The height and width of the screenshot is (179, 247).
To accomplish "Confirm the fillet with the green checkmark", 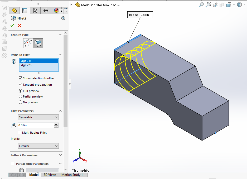I will (x=12, y=25).
